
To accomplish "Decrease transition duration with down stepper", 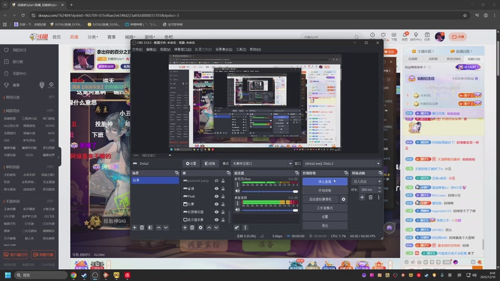I will [379, 191].
